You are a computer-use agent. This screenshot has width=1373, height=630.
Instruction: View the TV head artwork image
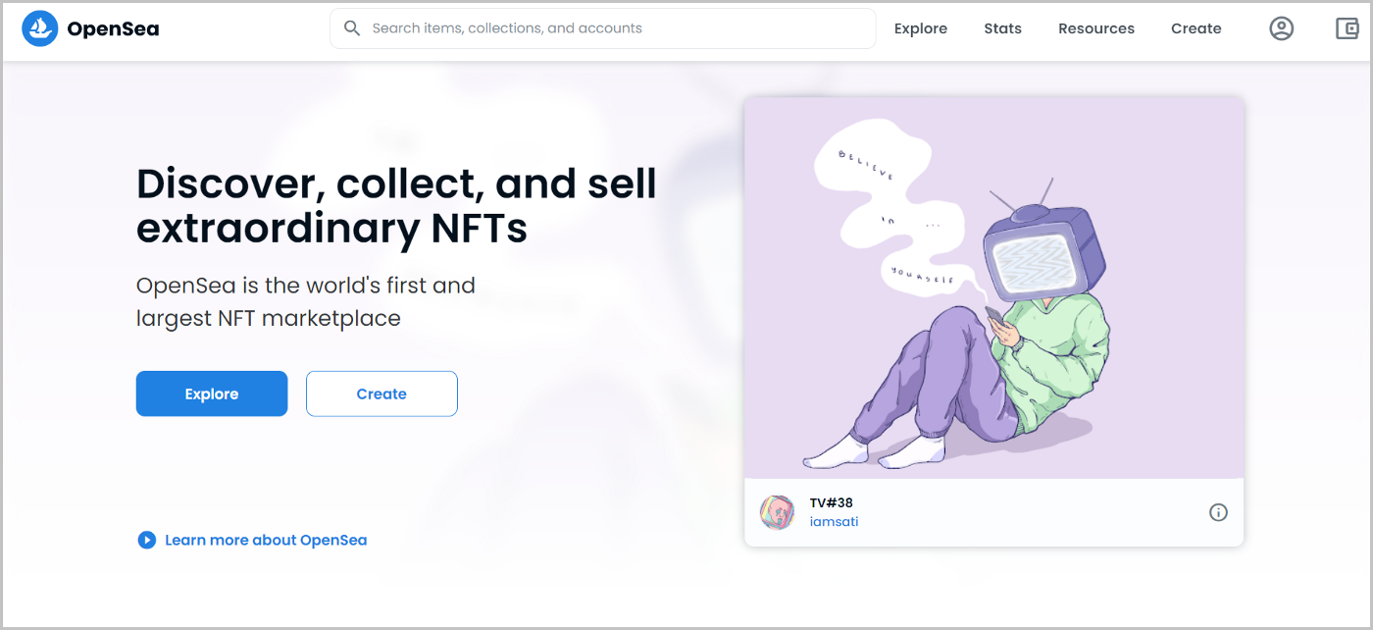click(x=993, y=288)
